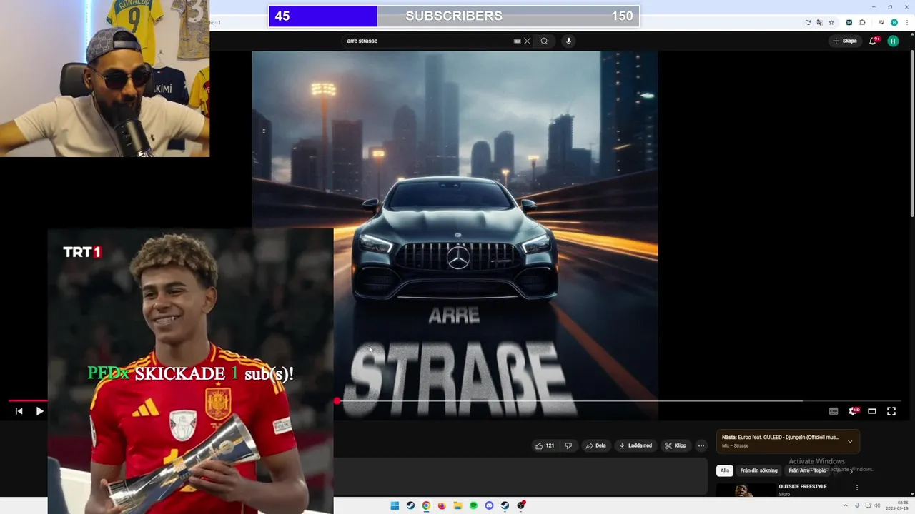Open the OUTSIDE FREESTYLE video thumbnail
915x514 pixels.
pos(746,490)
